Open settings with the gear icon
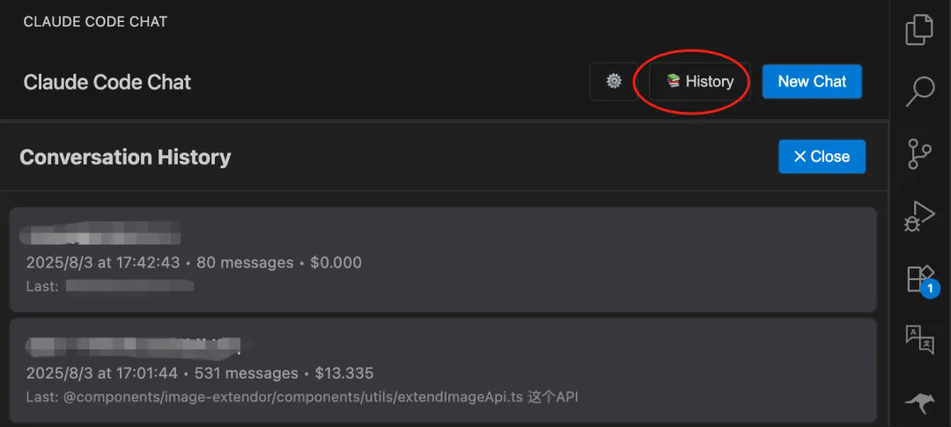The width and height of the screenshot is (951, 427). tap(614, 81)
